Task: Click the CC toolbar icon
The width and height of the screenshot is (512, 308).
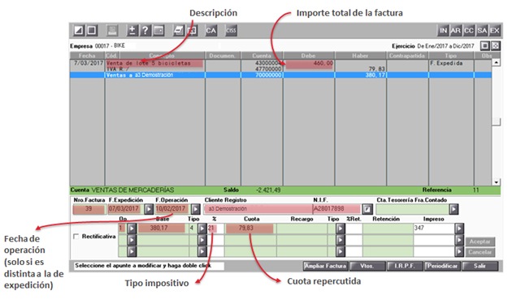Action: click(469, 31)
